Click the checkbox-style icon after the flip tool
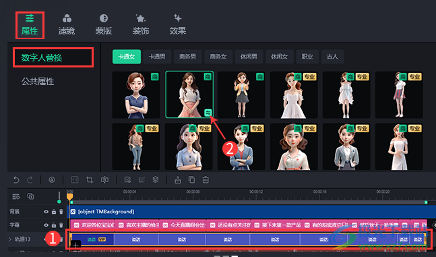Screen dimensions: 436x257 click(127, 180)
